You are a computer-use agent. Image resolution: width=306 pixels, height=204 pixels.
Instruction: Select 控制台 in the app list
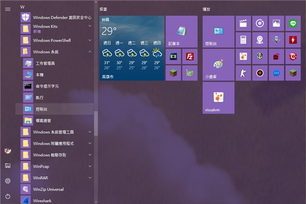[x=55, y=109]
